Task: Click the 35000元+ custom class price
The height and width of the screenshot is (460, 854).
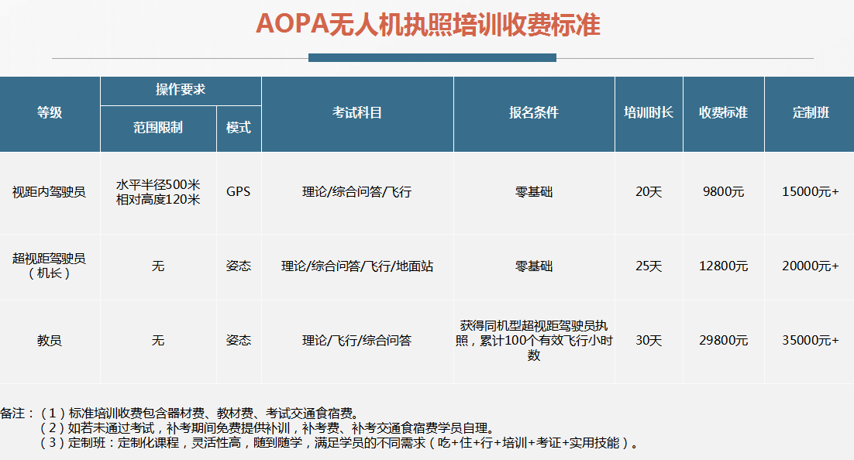Action: tap(810, 340)
